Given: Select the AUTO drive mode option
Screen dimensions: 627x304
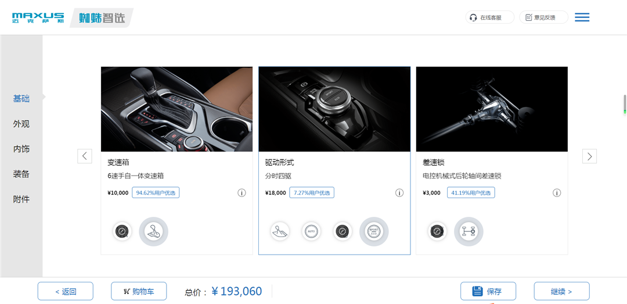Looking at the screenshot, I should click(311, 231).
